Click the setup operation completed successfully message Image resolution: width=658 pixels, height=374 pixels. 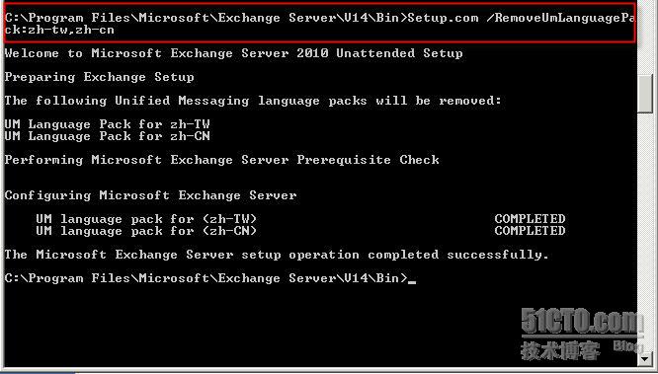tap(277, 255)
